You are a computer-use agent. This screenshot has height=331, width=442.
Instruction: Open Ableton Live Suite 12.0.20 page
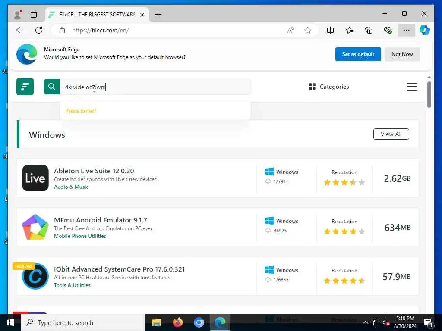94,171
